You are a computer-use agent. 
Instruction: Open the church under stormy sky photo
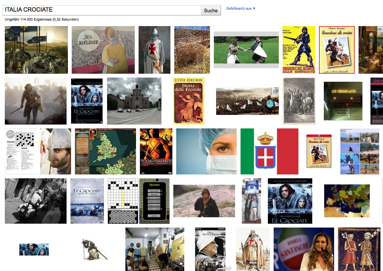134,101
